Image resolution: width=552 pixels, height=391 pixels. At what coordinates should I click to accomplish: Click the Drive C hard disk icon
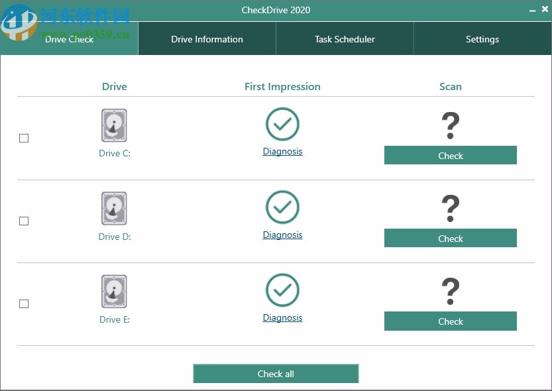(113, 125)
